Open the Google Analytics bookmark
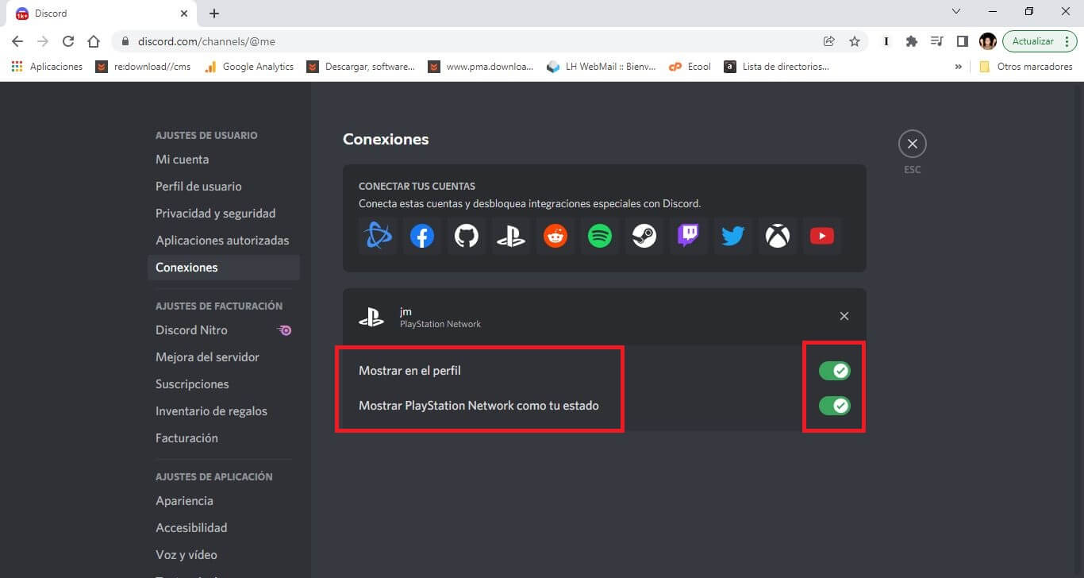This screenshot has height=578, width=1084. pos(249,67)
